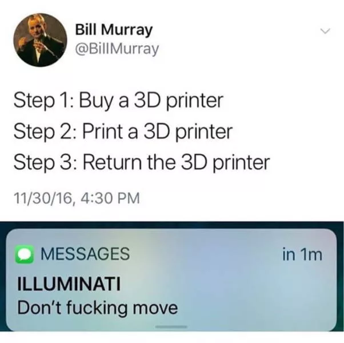The image size is (344, 343).
Task: Select the 'Step 2: Print a 3D printer' line
Action: [123, 131]
